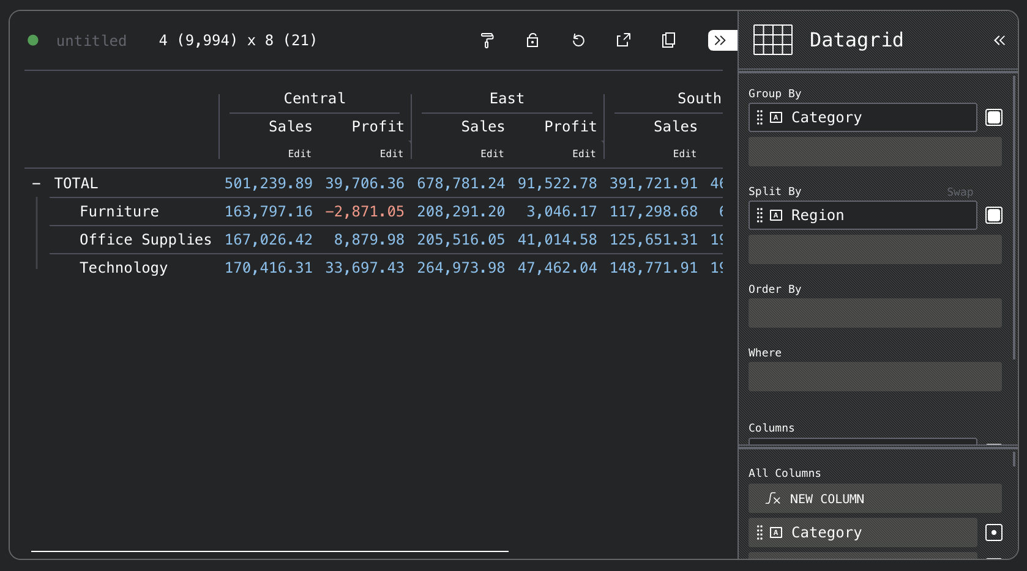Image resolution: width=1027 pixels, height=571 pixels.
Task: Click the empty Where filter field
Action: point(875,377)
